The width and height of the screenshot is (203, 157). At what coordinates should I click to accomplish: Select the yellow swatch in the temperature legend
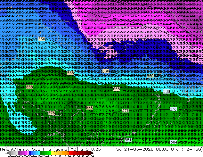tap(52, 153)
